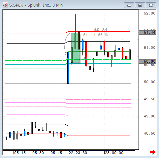This screenshot has width=159, height=158.
Task: Click the 49.50 price axis label
Action: [x=149, y=99]
